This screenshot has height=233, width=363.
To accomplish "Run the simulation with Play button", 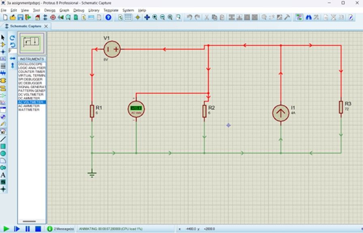I will (6, 229).
